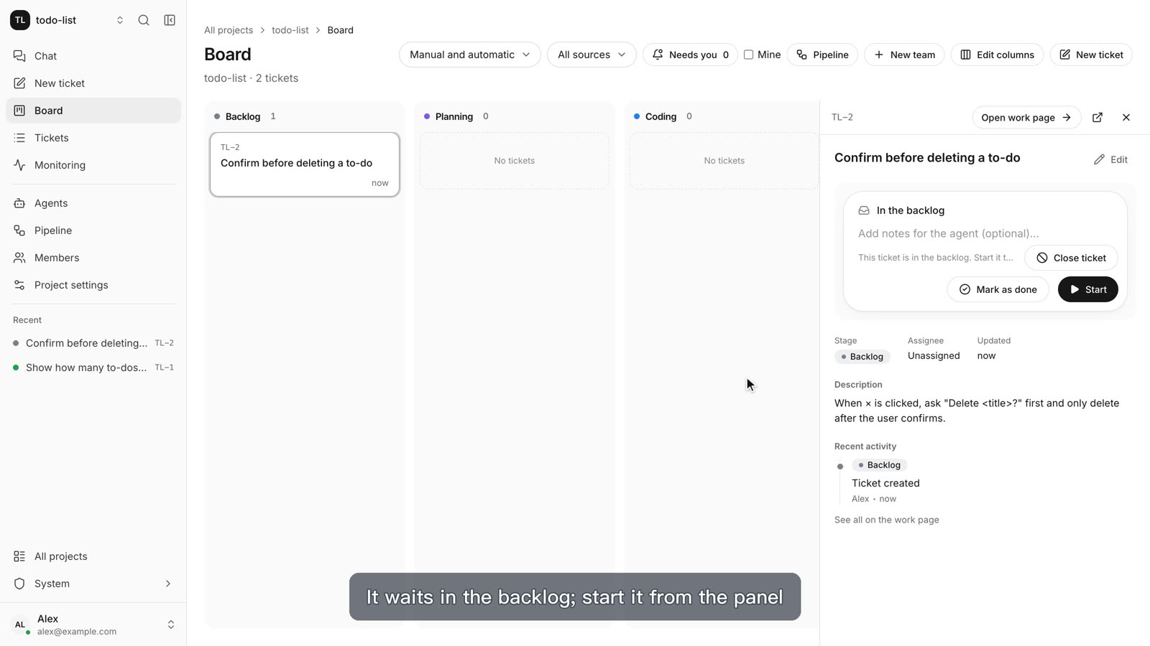Open recent ticket TL-1 Show how many to-dos
This screenshot has width=1150, height=646.
pos(93,368)
